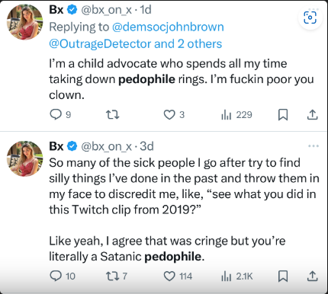The width and height of the screenshot is (328, 294).
Task: Show the 'and 2 others' replied-to users
Action: coord(188,43)
